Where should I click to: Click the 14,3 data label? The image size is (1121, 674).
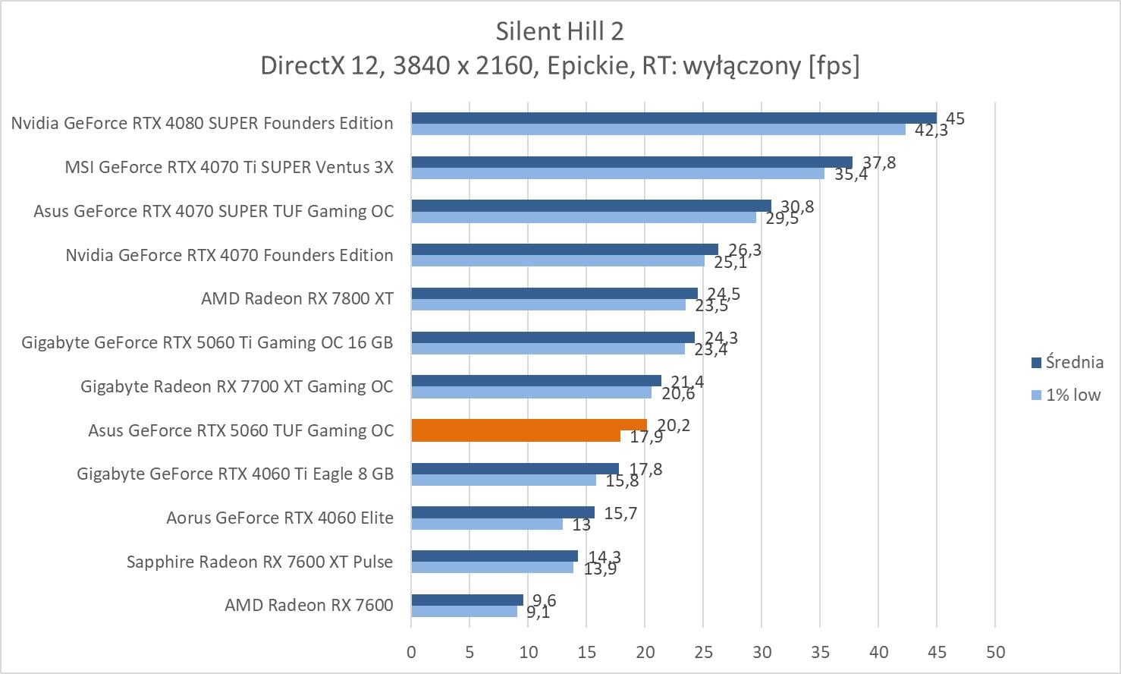tap(604, 557)
